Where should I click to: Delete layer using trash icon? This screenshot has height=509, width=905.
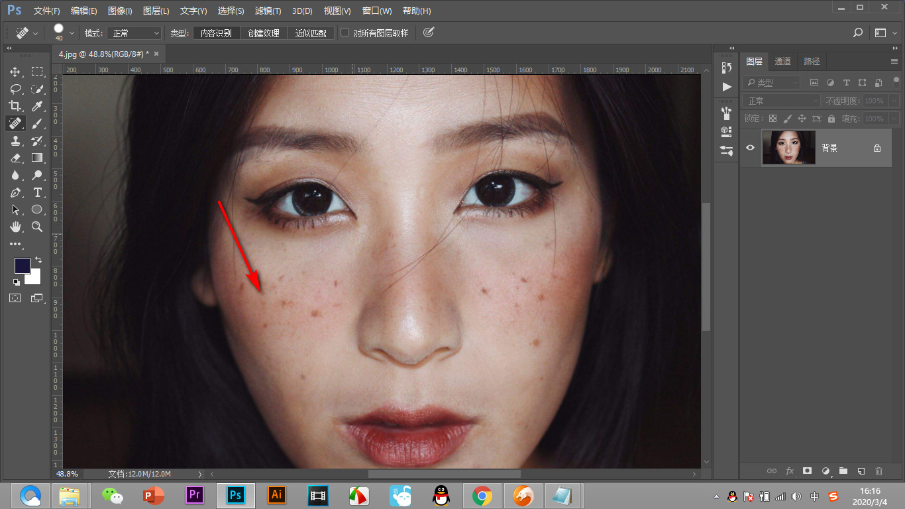(x=879, y=471)
